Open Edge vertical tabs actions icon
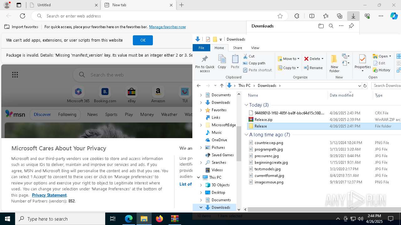 19,5
